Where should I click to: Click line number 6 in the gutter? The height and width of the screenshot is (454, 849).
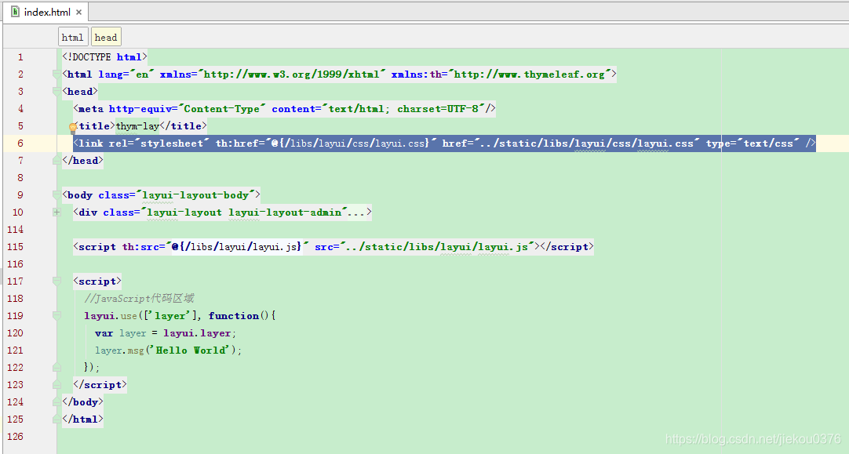(20, 143)
